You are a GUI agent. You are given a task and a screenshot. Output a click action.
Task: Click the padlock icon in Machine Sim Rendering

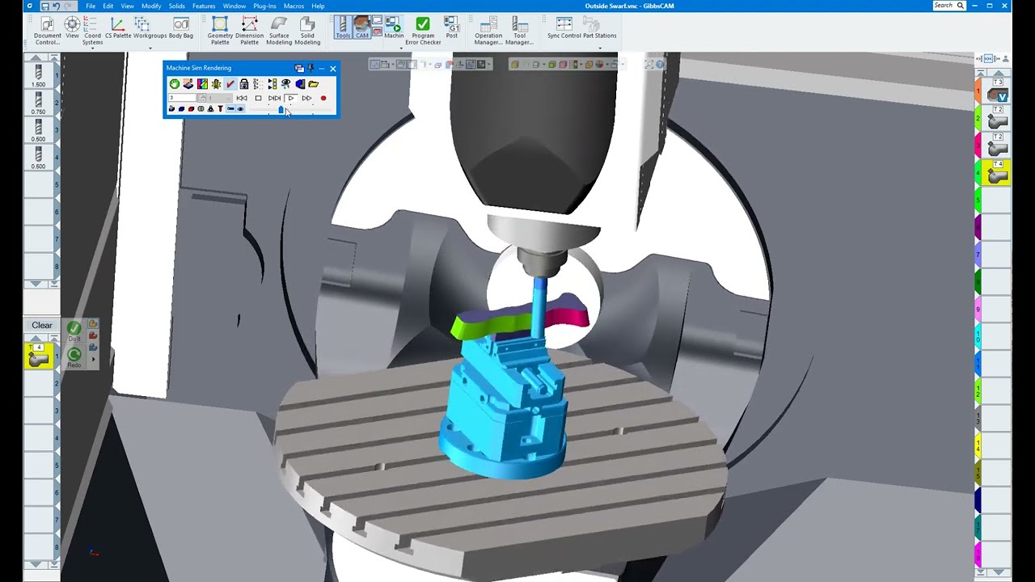point(244,84)
